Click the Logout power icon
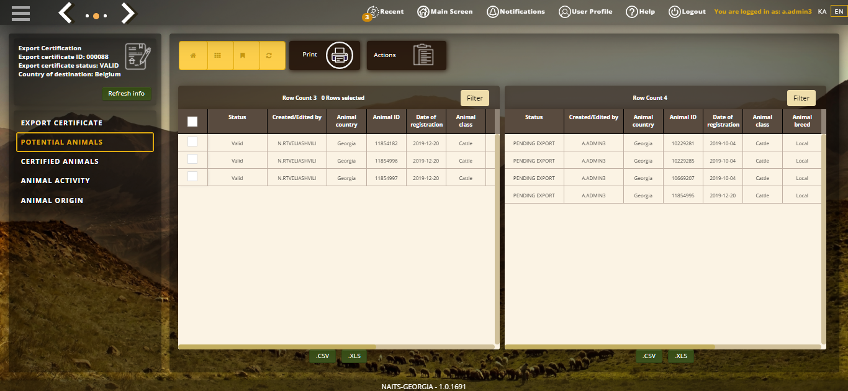Screen dimensions: 848x391 click(x=675, y=11)
